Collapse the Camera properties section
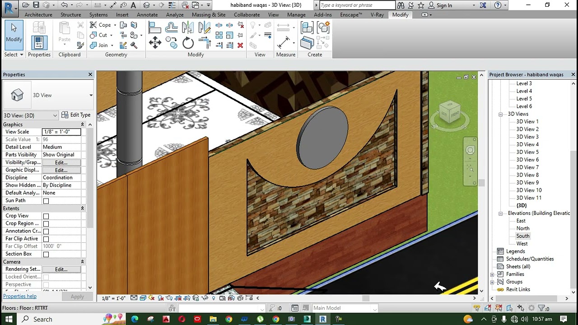578x325 pixels. tap(82, 262)
